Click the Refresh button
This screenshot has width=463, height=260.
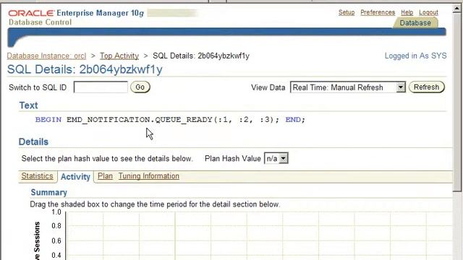(x=426, y=87)
